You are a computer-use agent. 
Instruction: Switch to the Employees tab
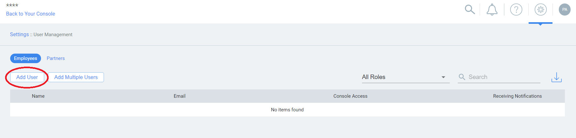(25, 58)
